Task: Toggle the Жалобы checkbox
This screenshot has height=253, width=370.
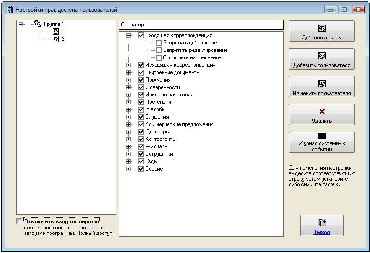Action: [141, 110]
